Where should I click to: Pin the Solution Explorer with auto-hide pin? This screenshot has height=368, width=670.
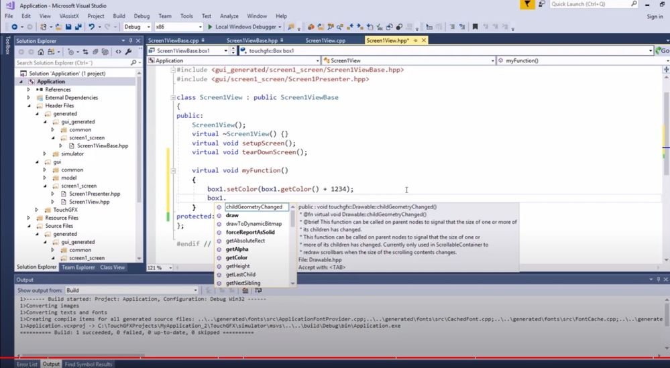(130, 41)
